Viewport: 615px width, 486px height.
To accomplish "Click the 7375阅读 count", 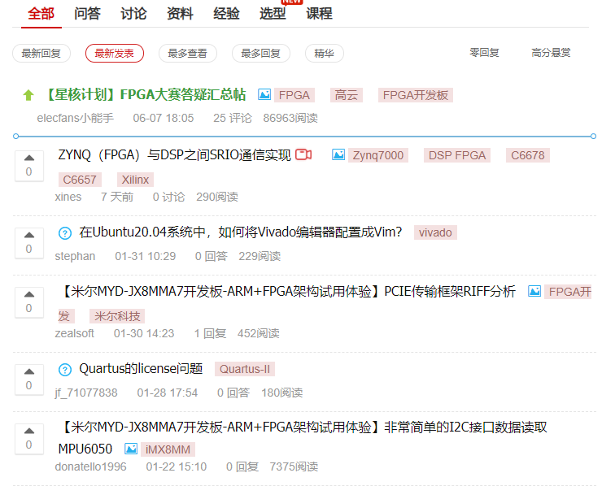I will [x=294, y=466].
